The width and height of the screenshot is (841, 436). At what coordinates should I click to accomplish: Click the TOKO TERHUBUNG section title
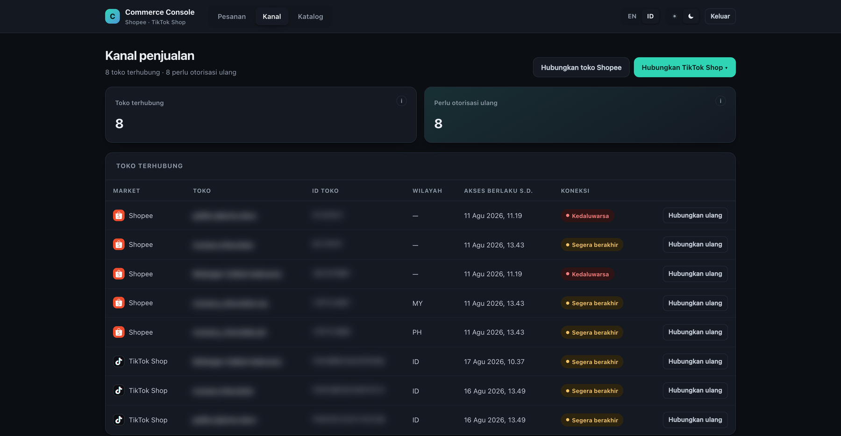[x=150, y=166]
